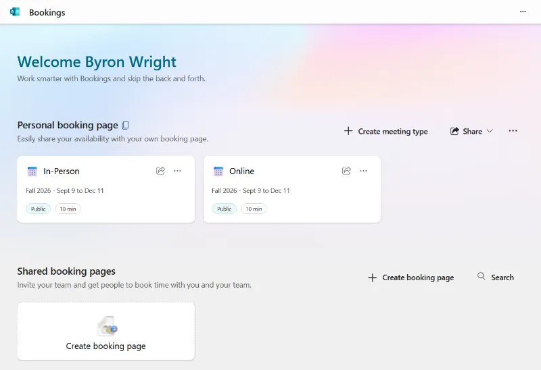This screenshot has height=370, width=541.
Task: Share the Online meeting type
Action: pyautogui.click(x=346, y=171)
